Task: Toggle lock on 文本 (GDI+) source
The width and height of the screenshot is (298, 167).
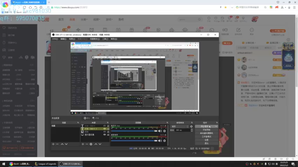Action: tap(108, 126)
